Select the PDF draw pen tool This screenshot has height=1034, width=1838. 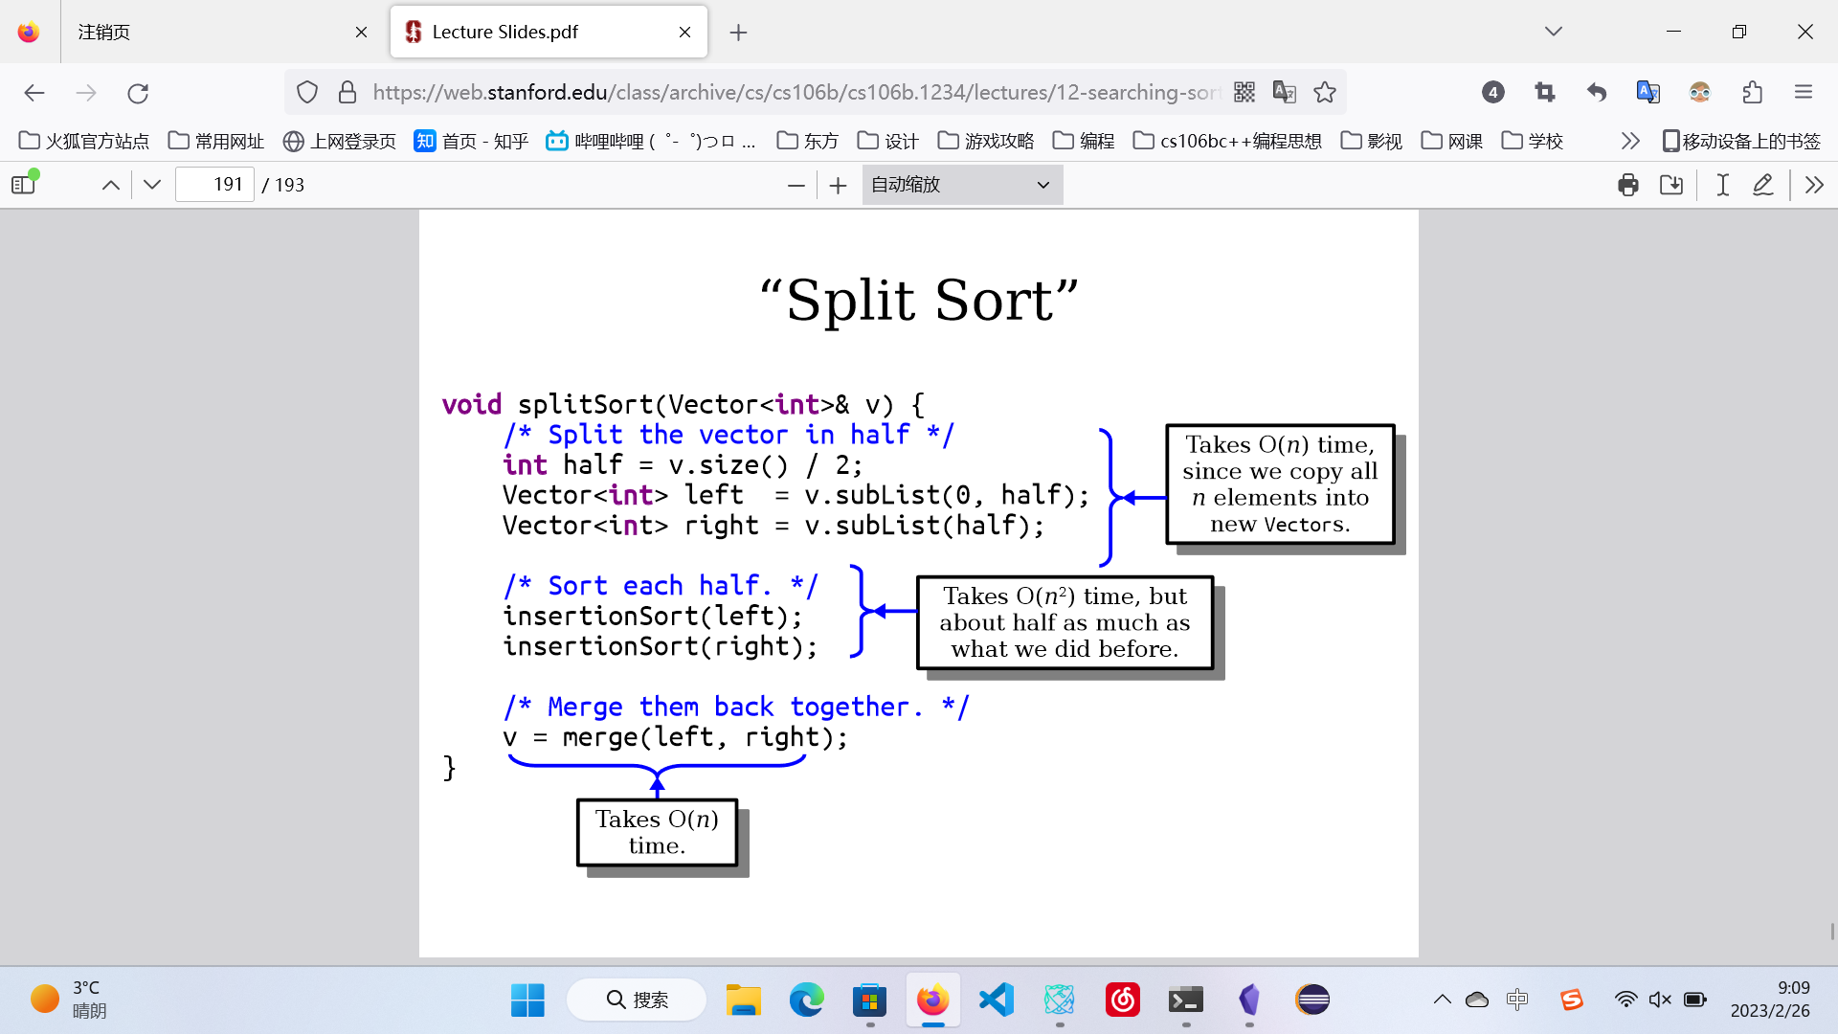point(1763,185)
